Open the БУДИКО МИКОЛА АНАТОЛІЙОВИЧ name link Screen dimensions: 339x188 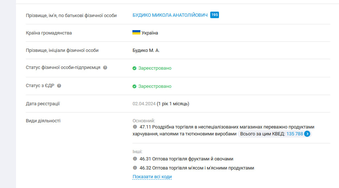pos(170,15)
